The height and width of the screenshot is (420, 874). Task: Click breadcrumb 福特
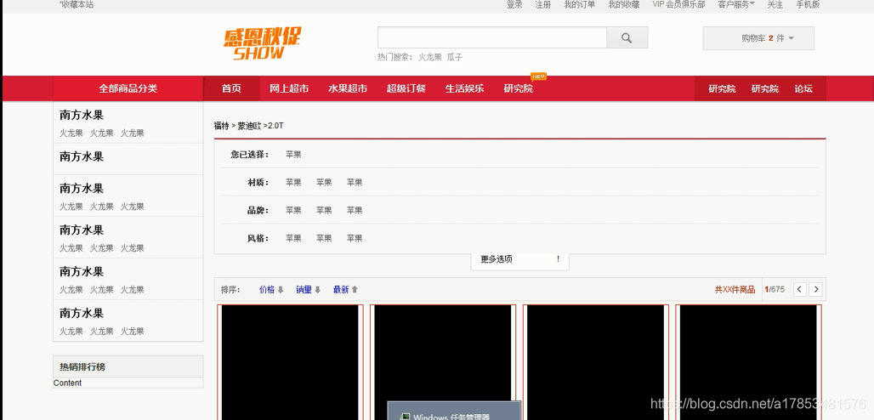click(x=221, y=126)
